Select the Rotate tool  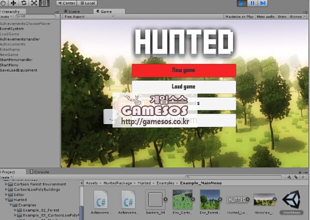[x=23, y=3]
